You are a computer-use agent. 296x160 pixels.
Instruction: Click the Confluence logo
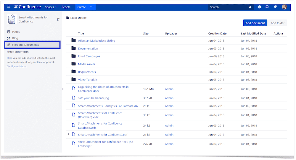[x=28, y=7]
